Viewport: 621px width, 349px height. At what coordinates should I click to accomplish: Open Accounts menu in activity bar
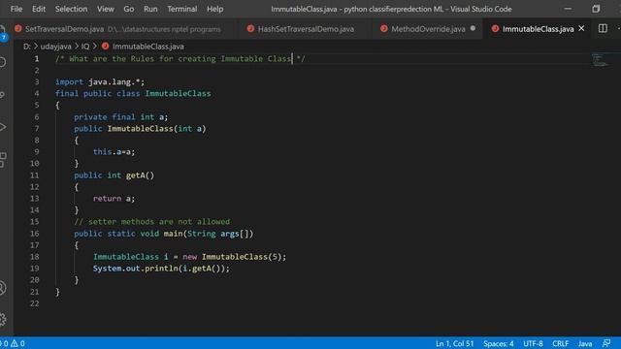[3, 288]
